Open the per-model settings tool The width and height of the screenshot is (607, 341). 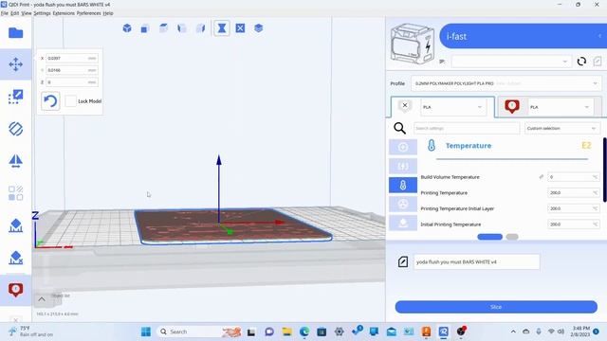15,193
